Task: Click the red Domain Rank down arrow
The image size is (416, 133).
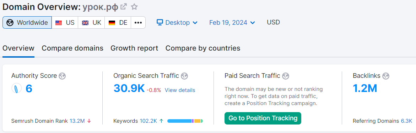Action: coord(89,121)
